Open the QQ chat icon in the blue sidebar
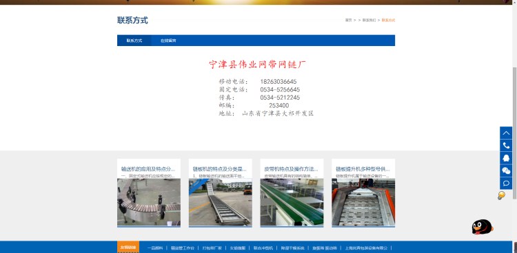 click(506, 158)
